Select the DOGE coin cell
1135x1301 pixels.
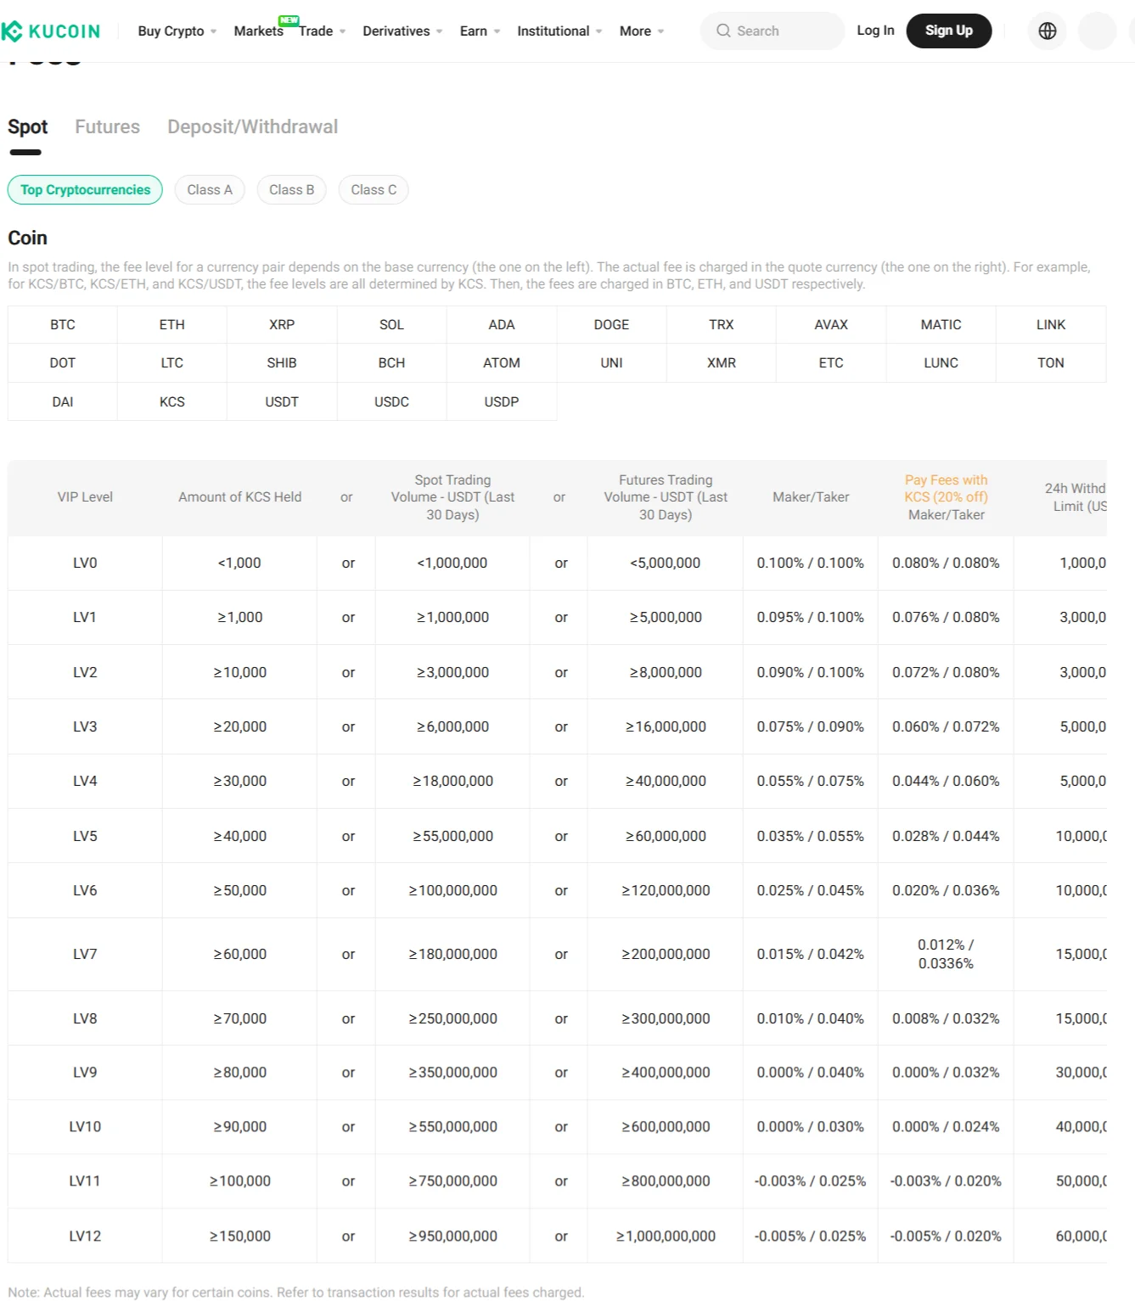coord(610,324)
